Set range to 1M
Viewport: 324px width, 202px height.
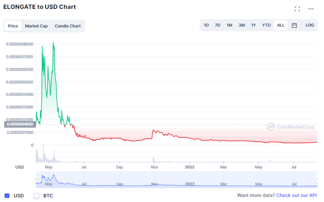[229, 25]
